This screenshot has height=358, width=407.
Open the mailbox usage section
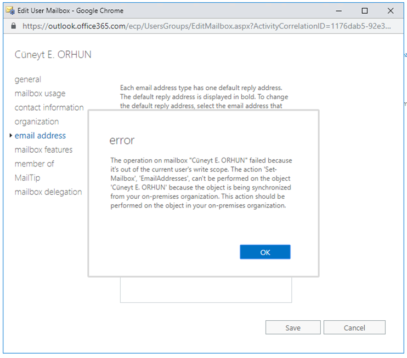coord(40,93)
